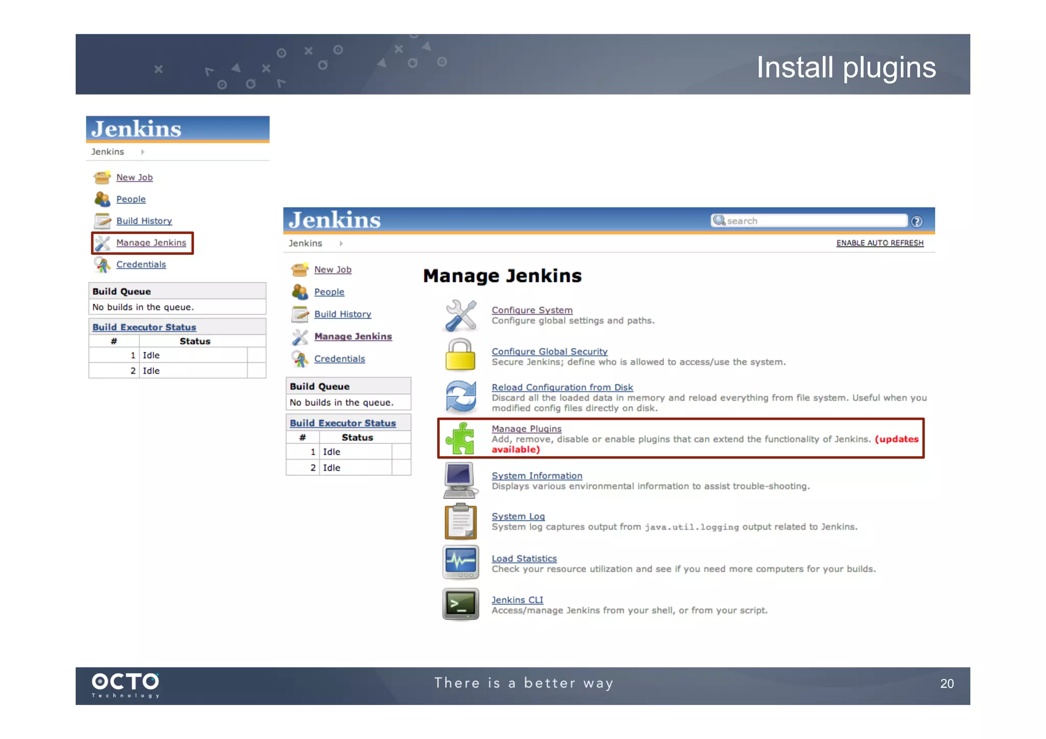Image resolution: width=1046 pixels, height=739 pixels.
Task: Open Build History link in left sidebar
Action: point(144,221)
